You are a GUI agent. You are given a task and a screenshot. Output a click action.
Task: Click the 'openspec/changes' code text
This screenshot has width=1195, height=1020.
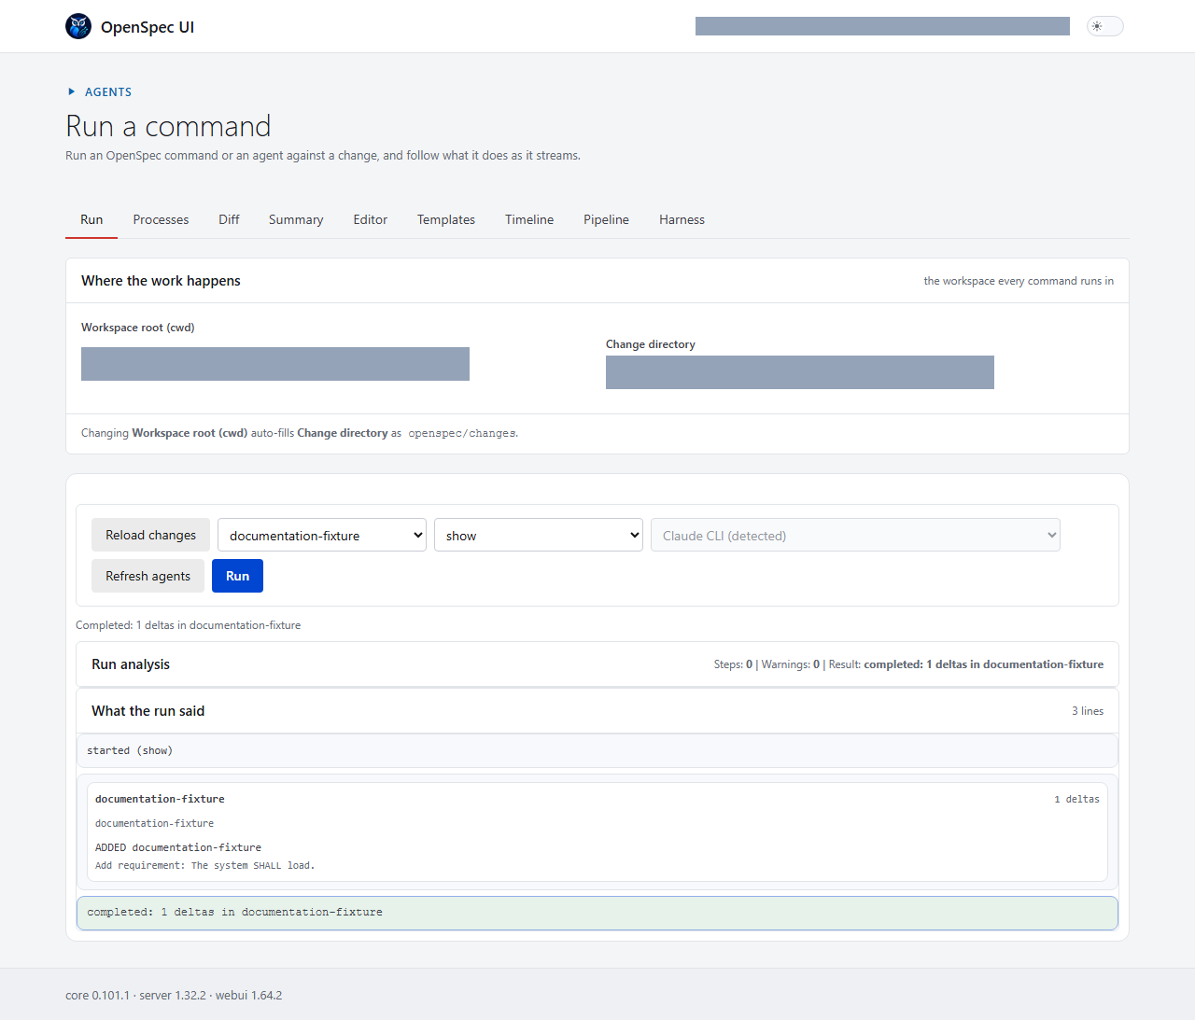[x=462, y=434]
